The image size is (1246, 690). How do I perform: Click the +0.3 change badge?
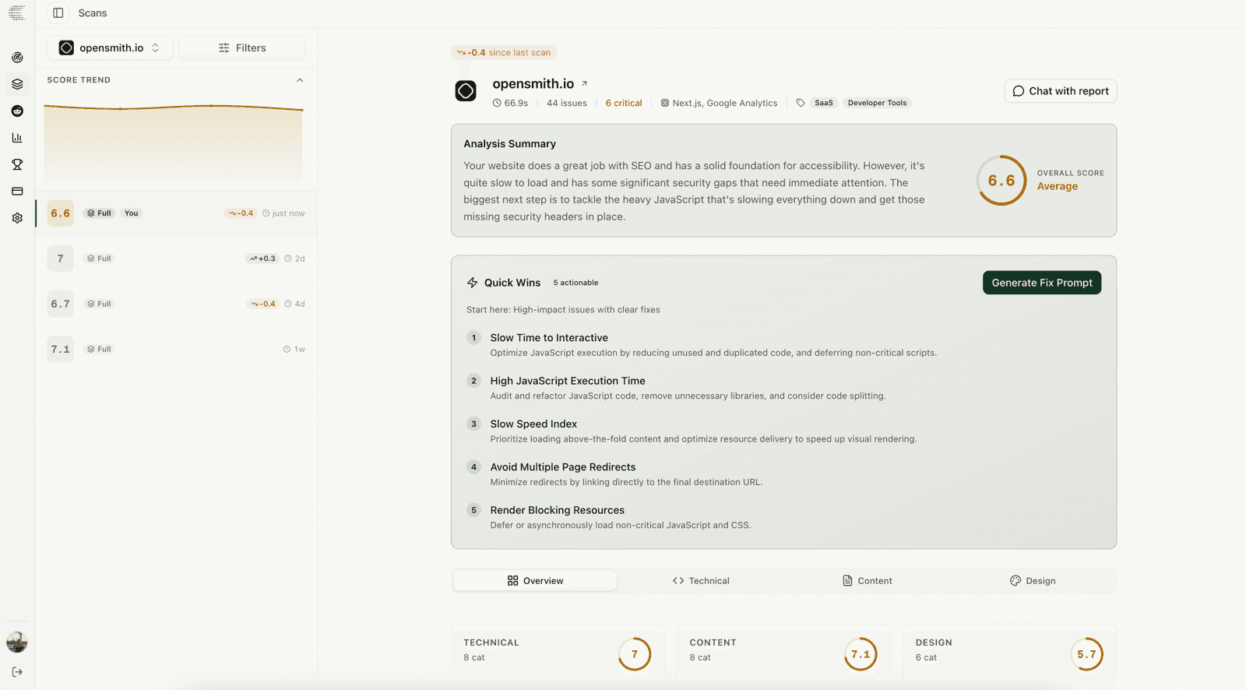point(262,259)
